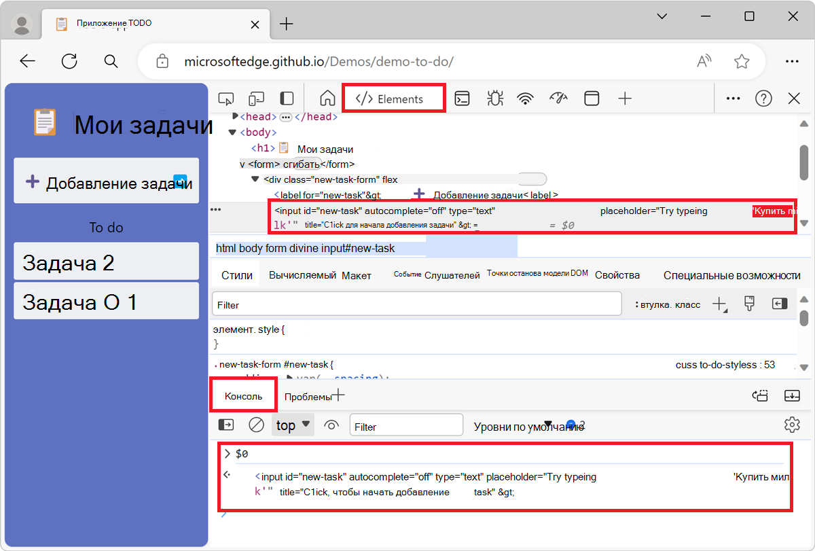Open the DevTools three-dots customize menu
The height and width of the screenshot is (551, 815).
[733, 99]
